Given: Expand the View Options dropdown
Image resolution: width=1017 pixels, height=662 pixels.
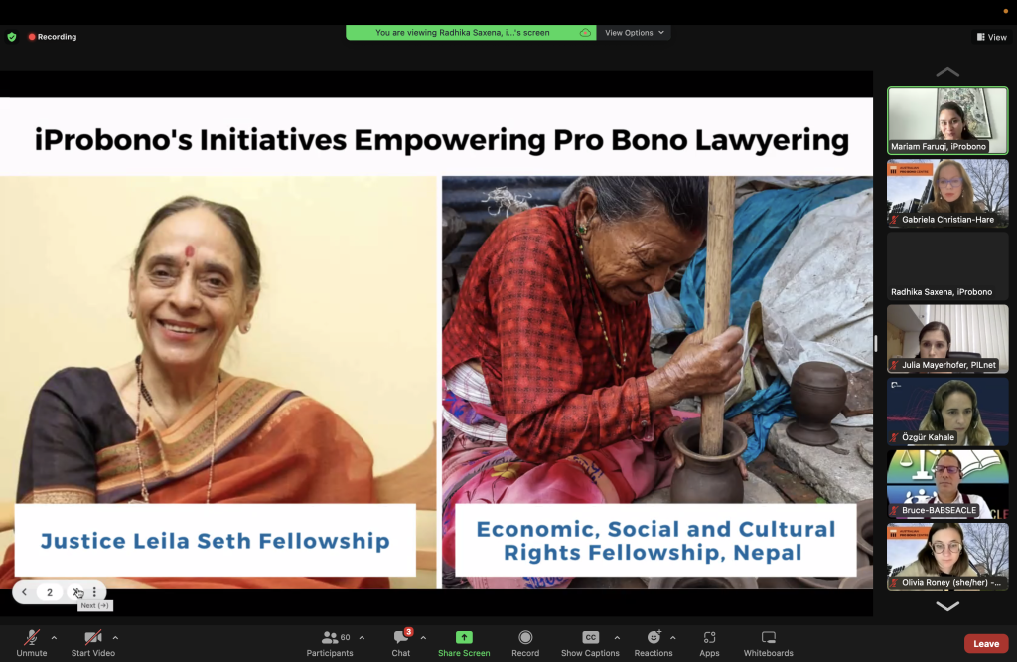Looking at the screenshot, I should [x=634, y=33].
